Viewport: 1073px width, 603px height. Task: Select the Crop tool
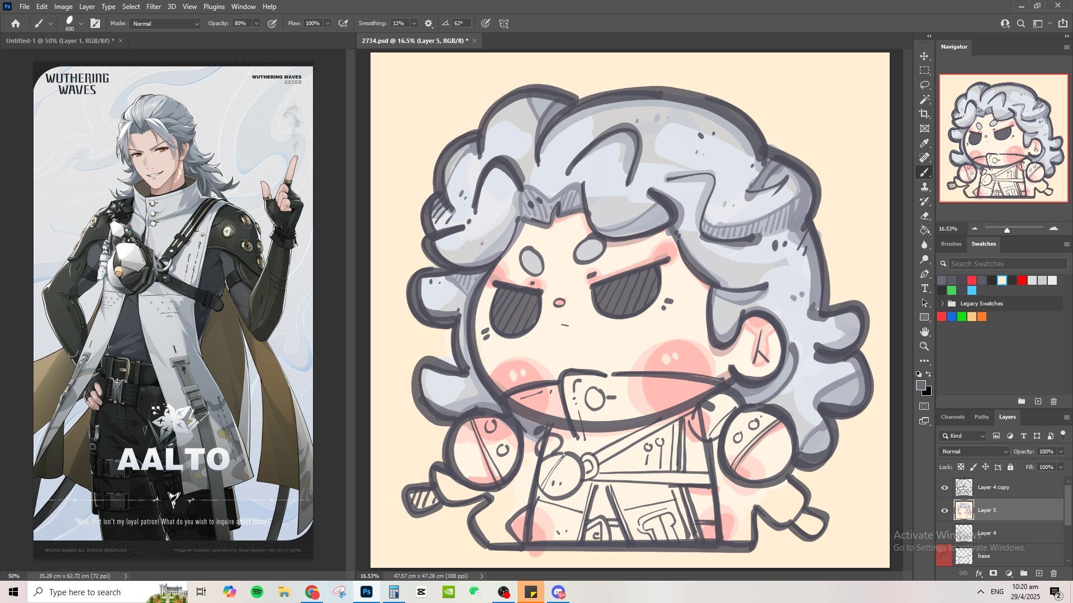(x=924, y=114)
